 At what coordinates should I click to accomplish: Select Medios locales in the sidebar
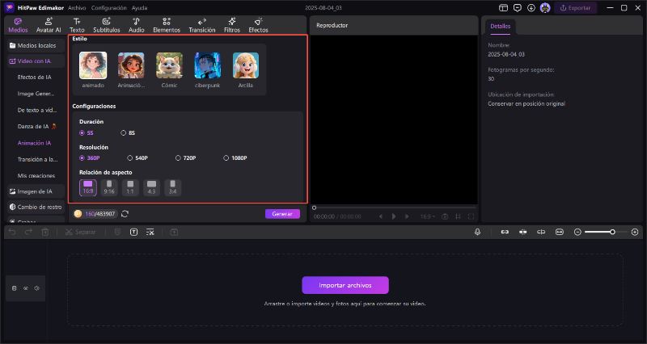(x=36, y=45)
